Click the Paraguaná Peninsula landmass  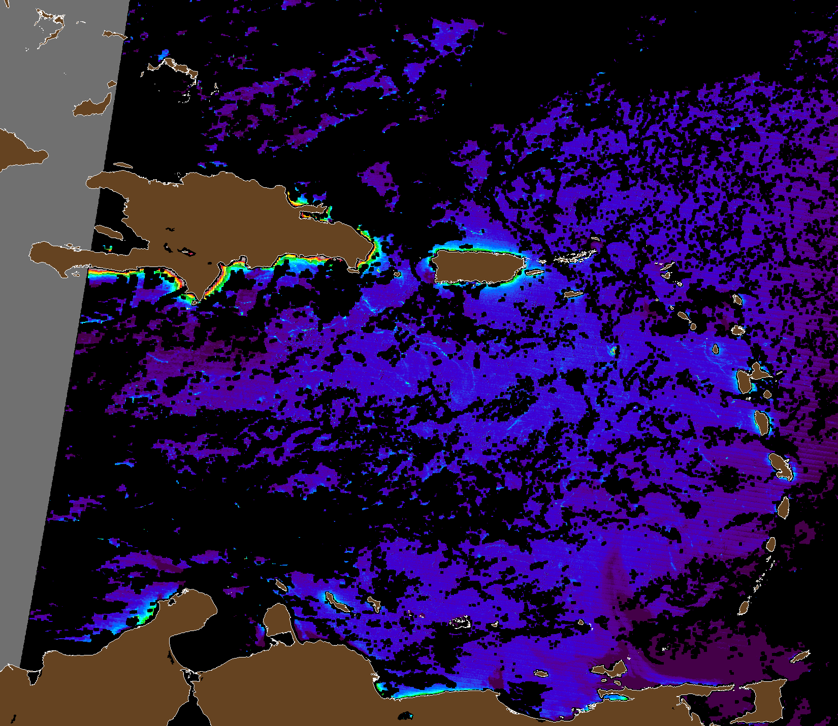[277, 619]
